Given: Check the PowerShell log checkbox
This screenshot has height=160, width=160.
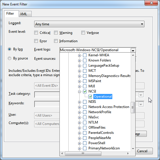Looking at the screenshot, I should tap(85, 143).
